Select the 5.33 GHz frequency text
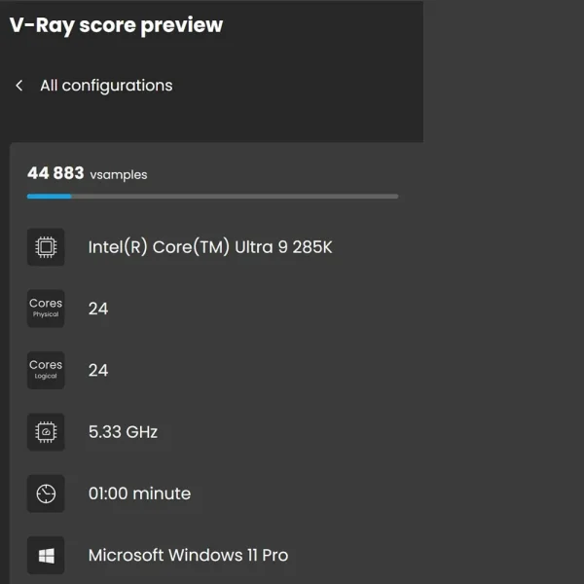Viewport: 584px width, 584px height. [123, 431]
